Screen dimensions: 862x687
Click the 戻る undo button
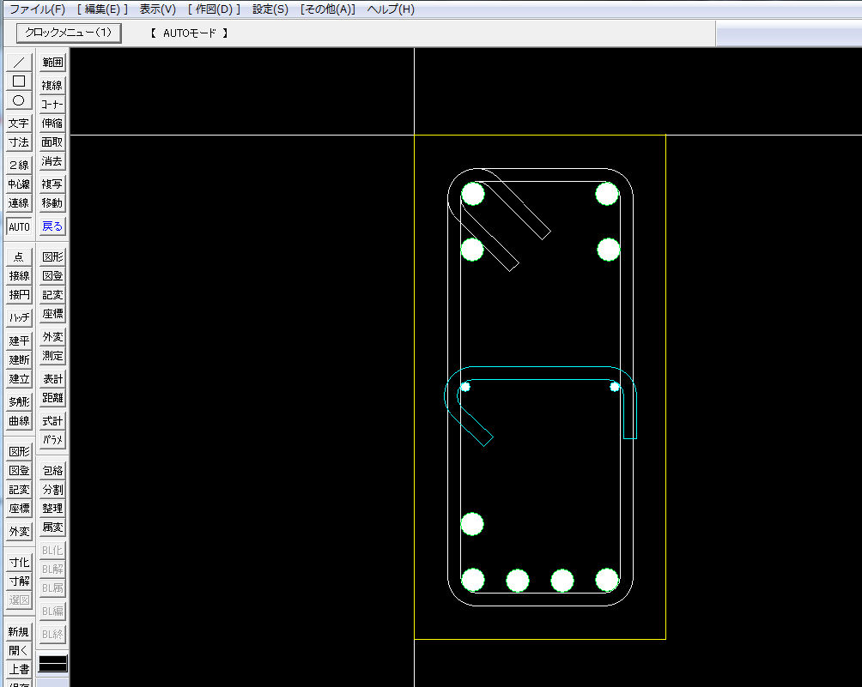coord(52,227)
